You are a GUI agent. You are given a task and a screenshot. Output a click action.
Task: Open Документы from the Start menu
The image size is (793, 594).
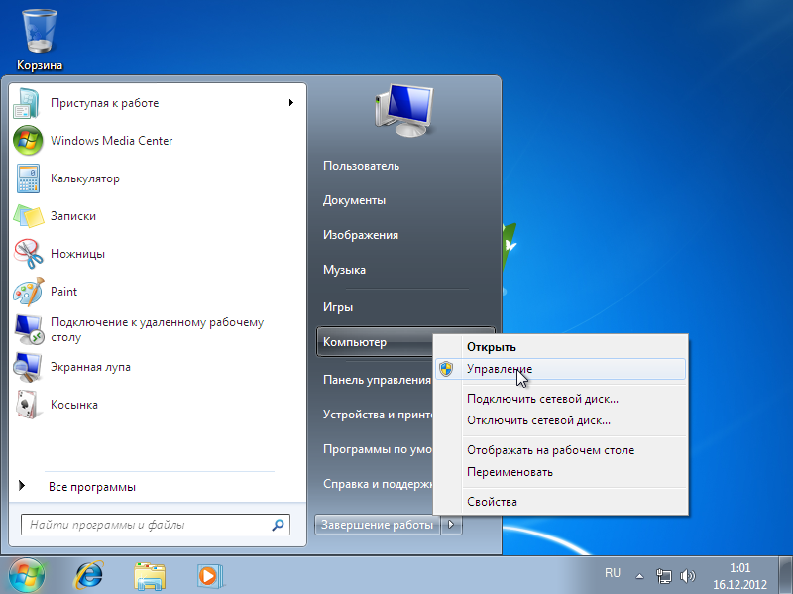pyautogui.click(x=354, y=200)
